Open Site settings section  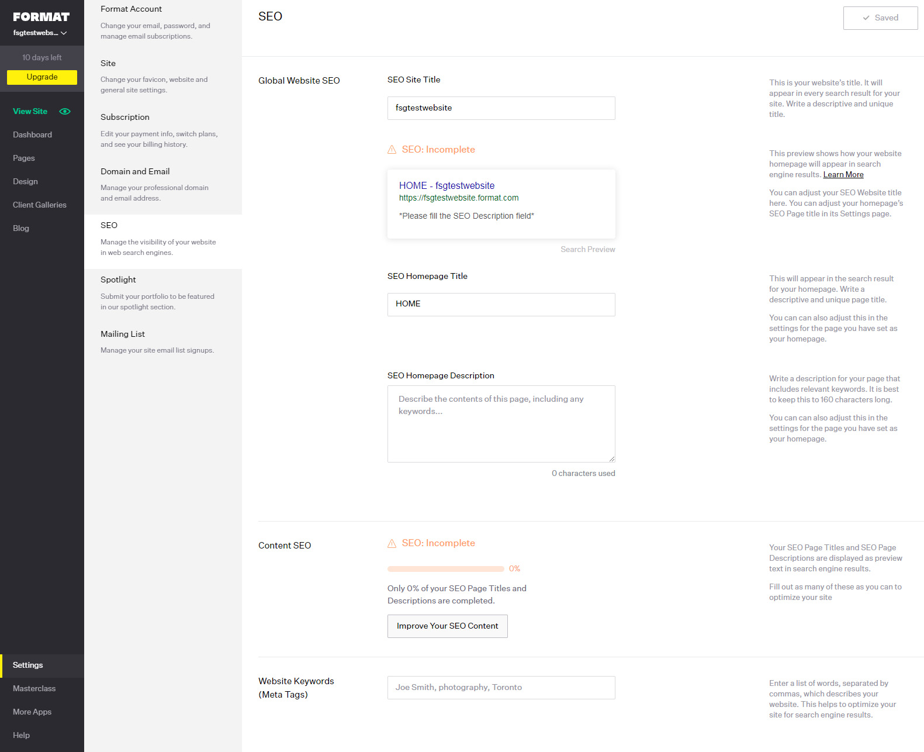[163, 76]
